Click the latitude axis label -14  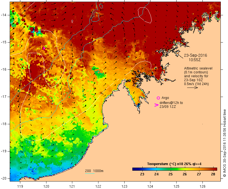click(4, 15)
